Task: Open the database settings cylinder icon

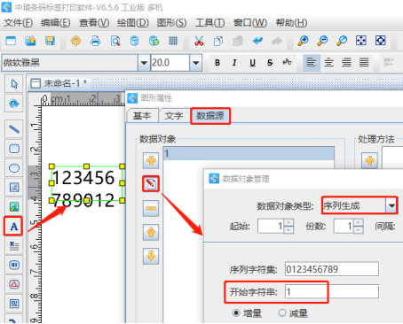Action: click(134, 41)
